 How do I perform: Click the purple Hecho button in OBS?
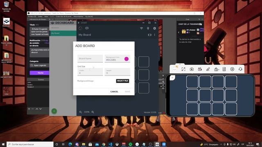[39, 73]
